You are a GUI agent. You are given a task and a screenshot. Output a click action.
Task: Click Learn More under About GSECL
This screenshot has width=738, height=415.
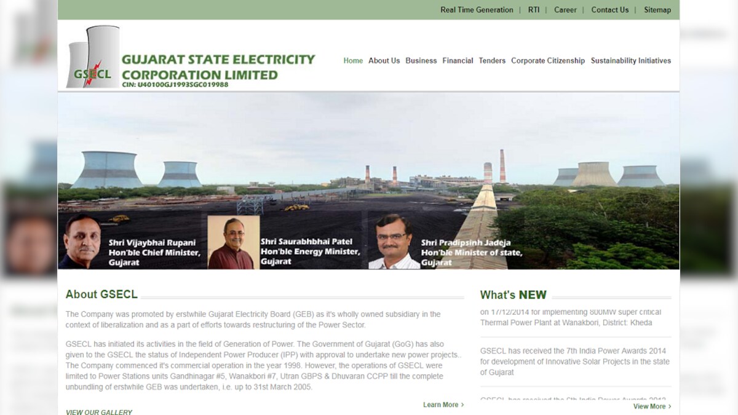click(443, 405)
